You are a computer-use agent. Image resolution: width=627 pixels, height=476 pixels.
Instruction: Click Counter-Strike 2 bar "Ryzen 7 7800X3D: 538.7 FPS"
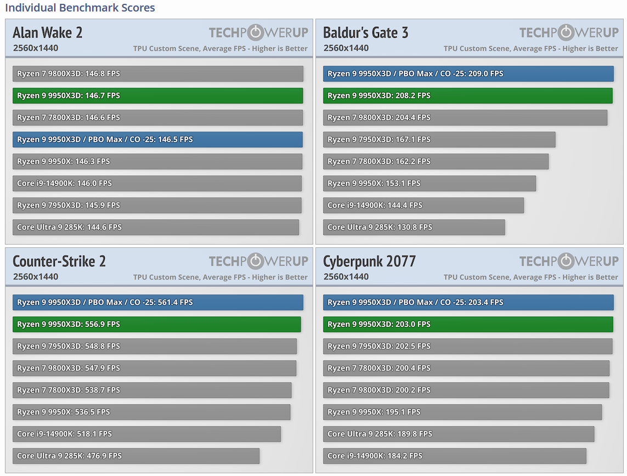[152, 390]
